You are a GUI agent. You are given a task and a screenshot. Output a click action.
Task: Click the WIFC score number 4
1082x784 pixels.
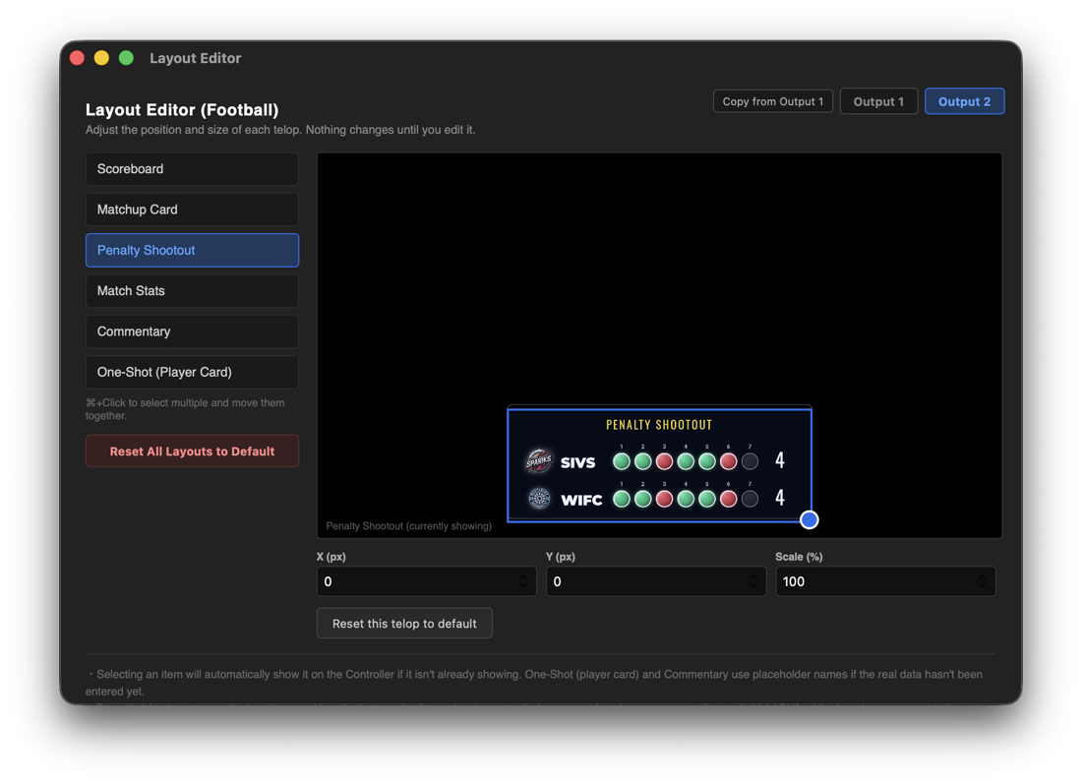[780, 498]
